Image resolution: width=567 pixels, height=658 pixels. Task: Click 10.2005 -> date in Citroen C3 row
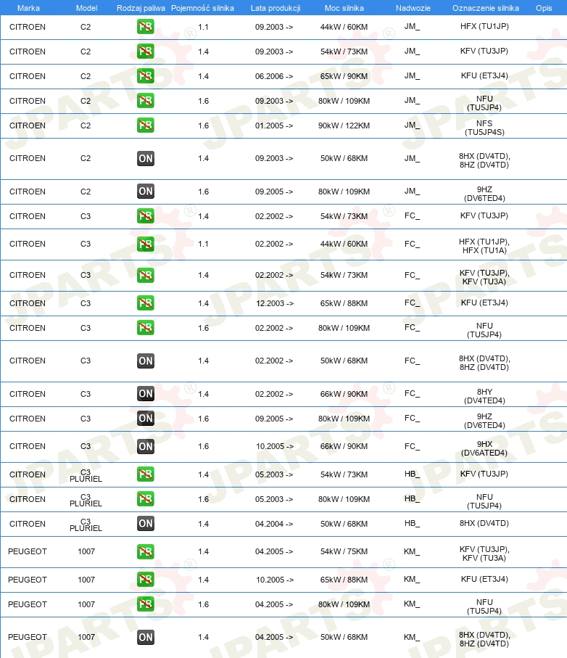[275, 446]
